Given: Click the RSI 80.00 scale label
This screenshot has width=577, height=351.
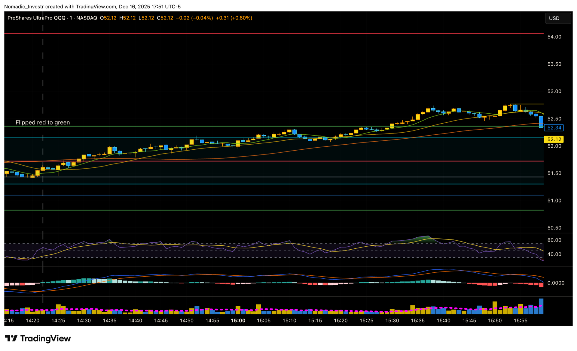Looking at the screenshot, I should click(x=554, y=240).
